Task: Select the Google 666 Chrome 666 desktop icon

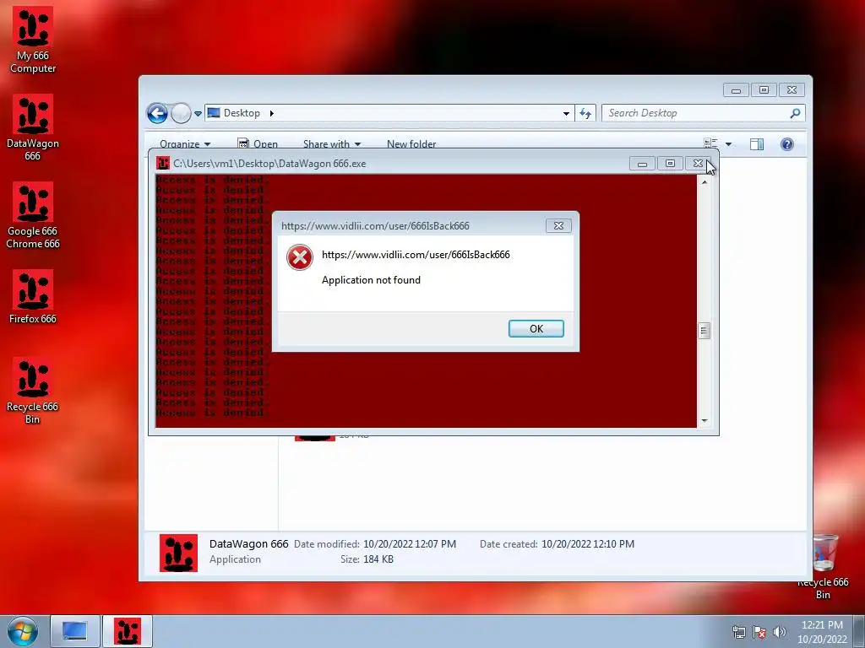Action: [33, 215]
